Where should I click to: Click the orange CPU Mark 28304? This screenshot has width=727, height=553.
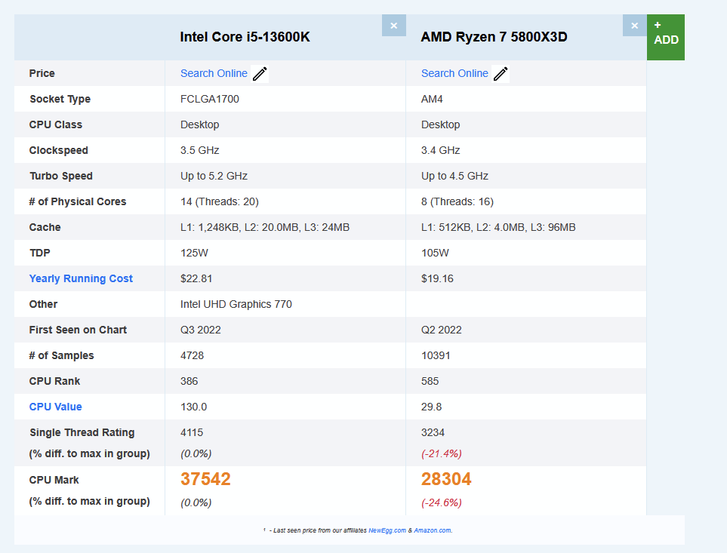446,479
